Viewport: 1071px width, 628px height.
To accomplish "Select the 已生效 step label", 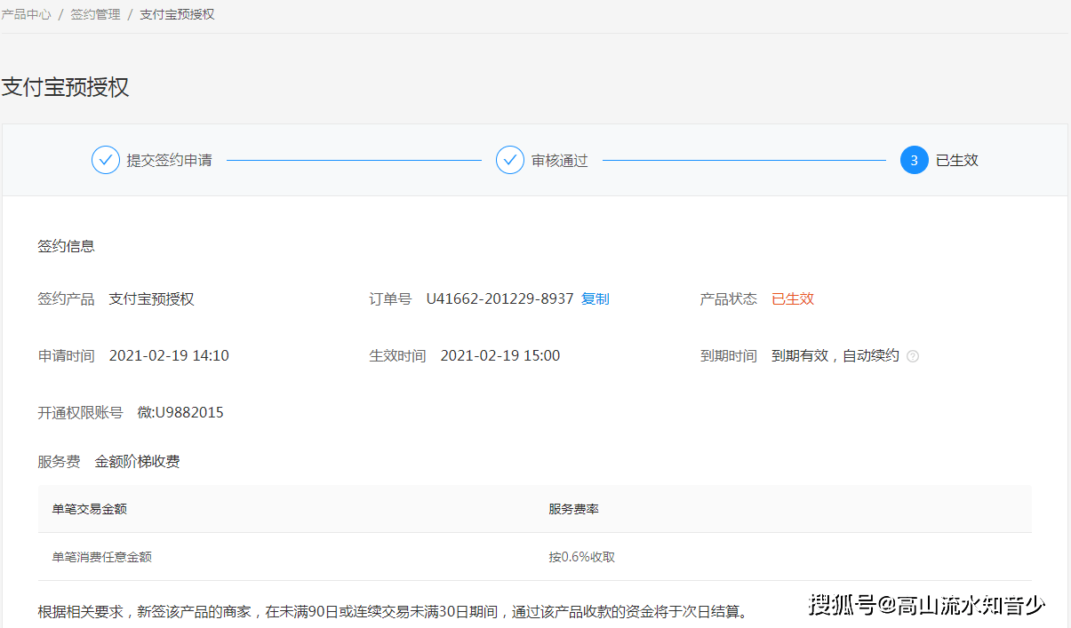I will coord(957,161).
